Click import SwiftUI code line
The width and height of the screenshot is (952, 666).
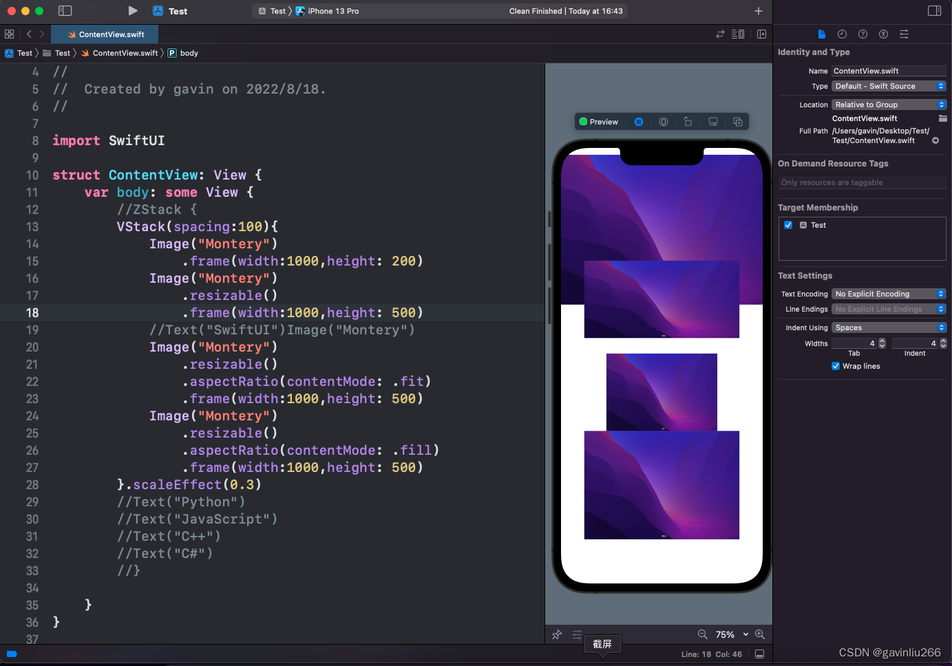[x=109, y=140]
